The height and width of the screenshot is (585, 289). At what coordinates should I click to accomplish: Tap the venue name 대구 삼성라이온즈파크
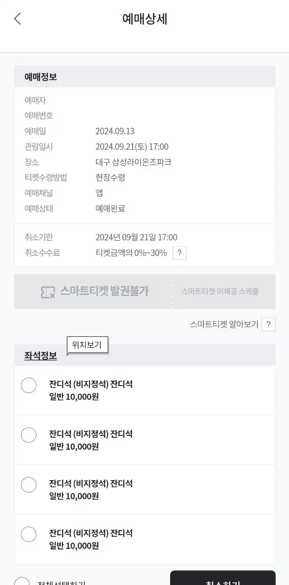coord(134,162)
